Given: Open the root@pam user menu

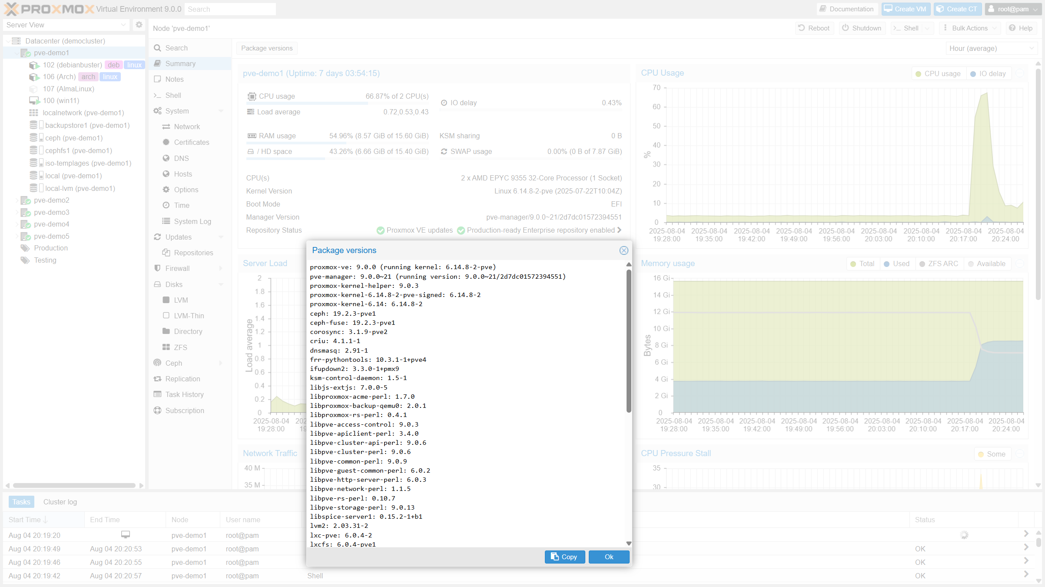Looking at the screenshot, I should pyautogui.click(x=1012, y=9).
